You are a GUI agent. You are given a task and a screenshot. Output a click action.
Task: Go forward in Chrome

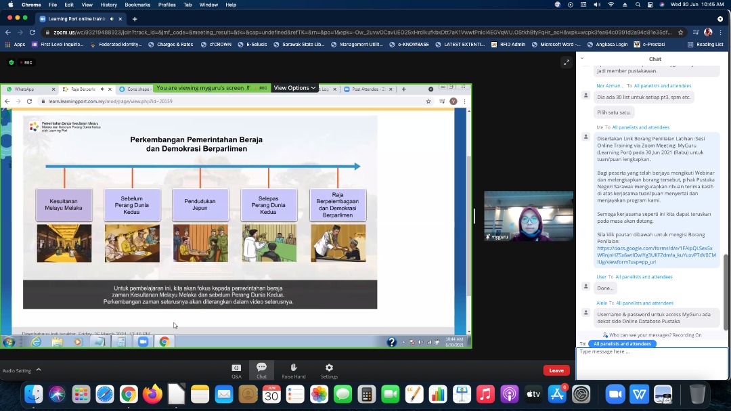pyautogui.click(x=20, y=33)
